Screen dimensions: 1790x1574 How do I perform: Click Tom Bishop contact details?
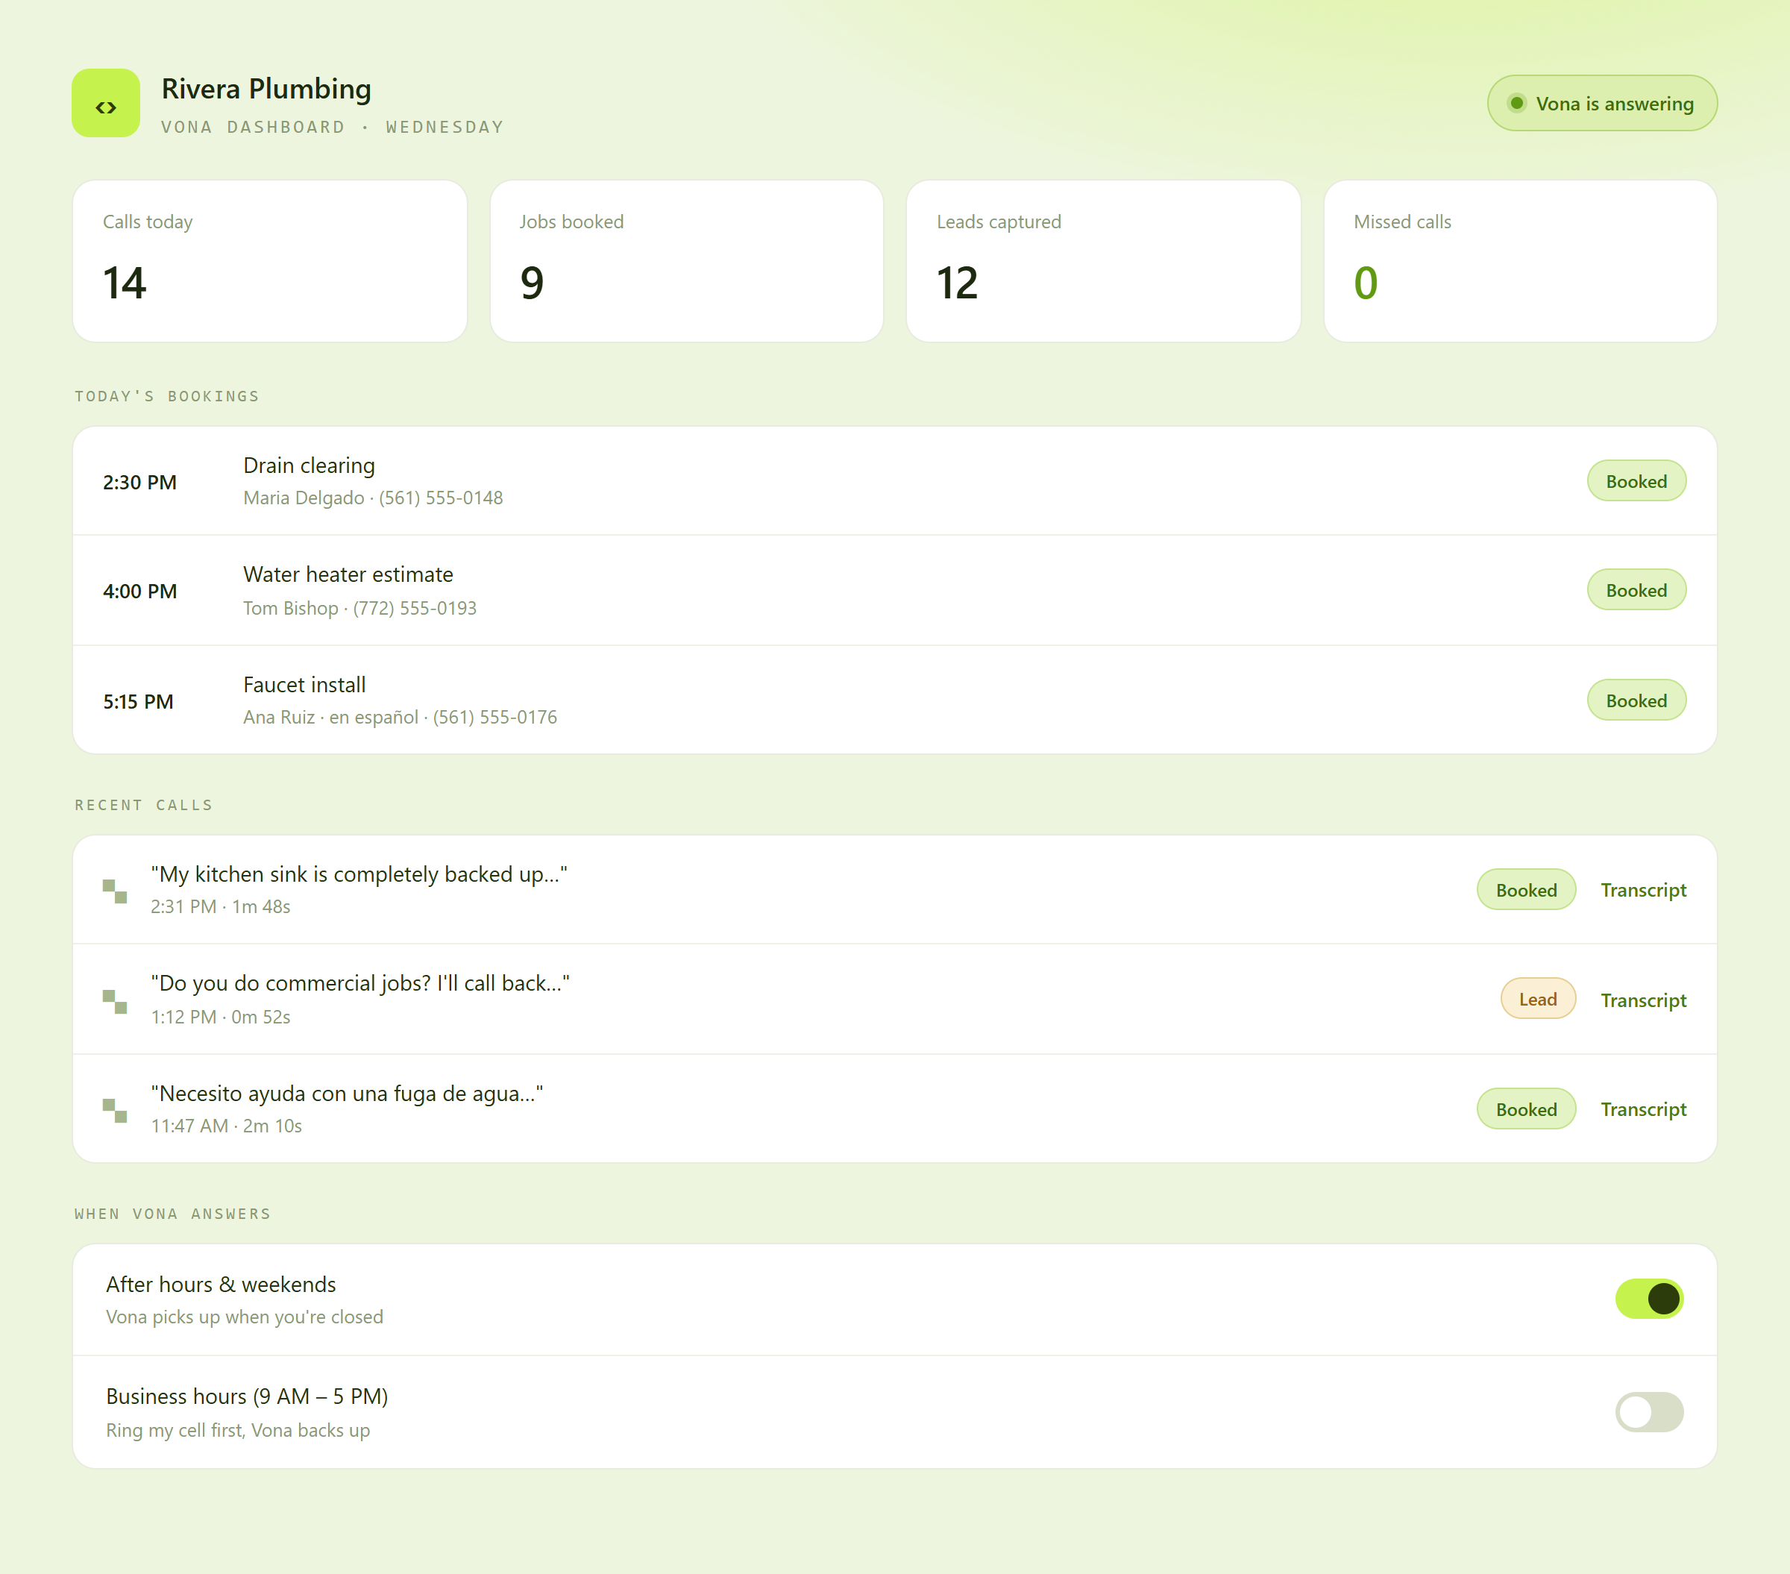click(360, 608)
